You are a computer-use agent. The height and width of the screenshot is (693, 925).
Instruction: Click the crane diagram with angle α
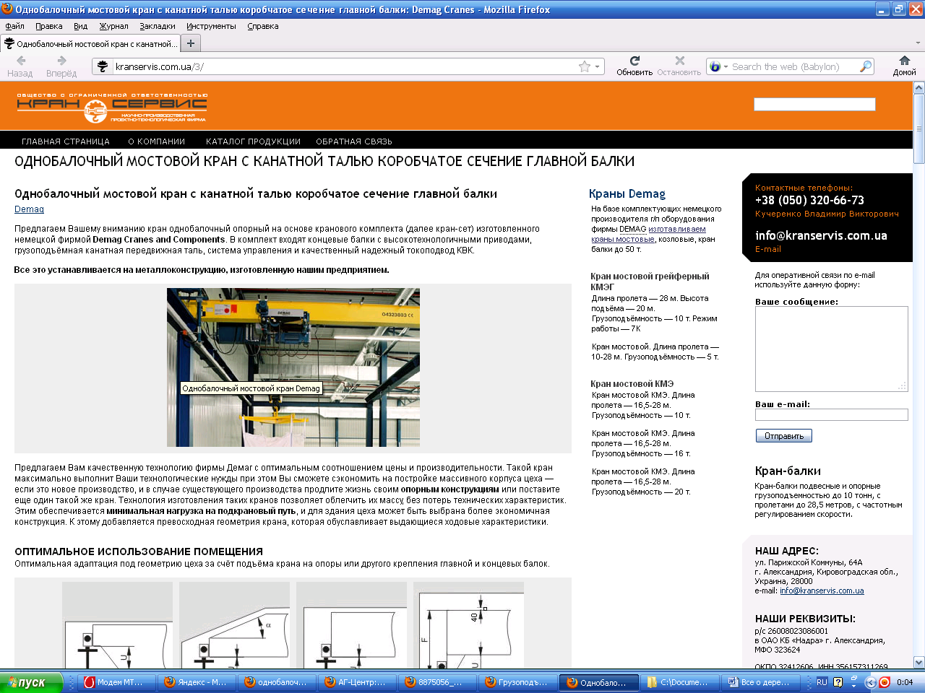(234, 625)
